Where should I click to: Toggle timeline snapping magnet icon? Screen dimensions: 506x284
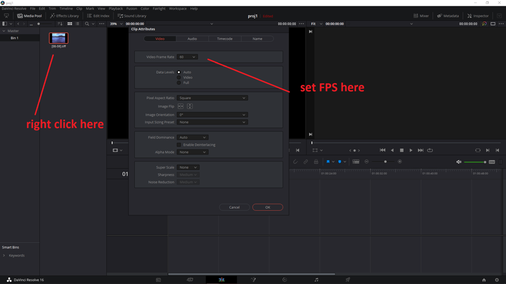pos(295,162)
